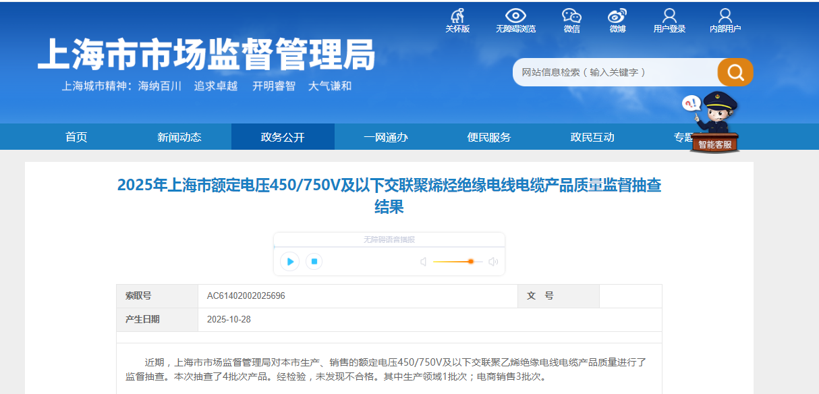Click the site search keyword field

point(614,72)
